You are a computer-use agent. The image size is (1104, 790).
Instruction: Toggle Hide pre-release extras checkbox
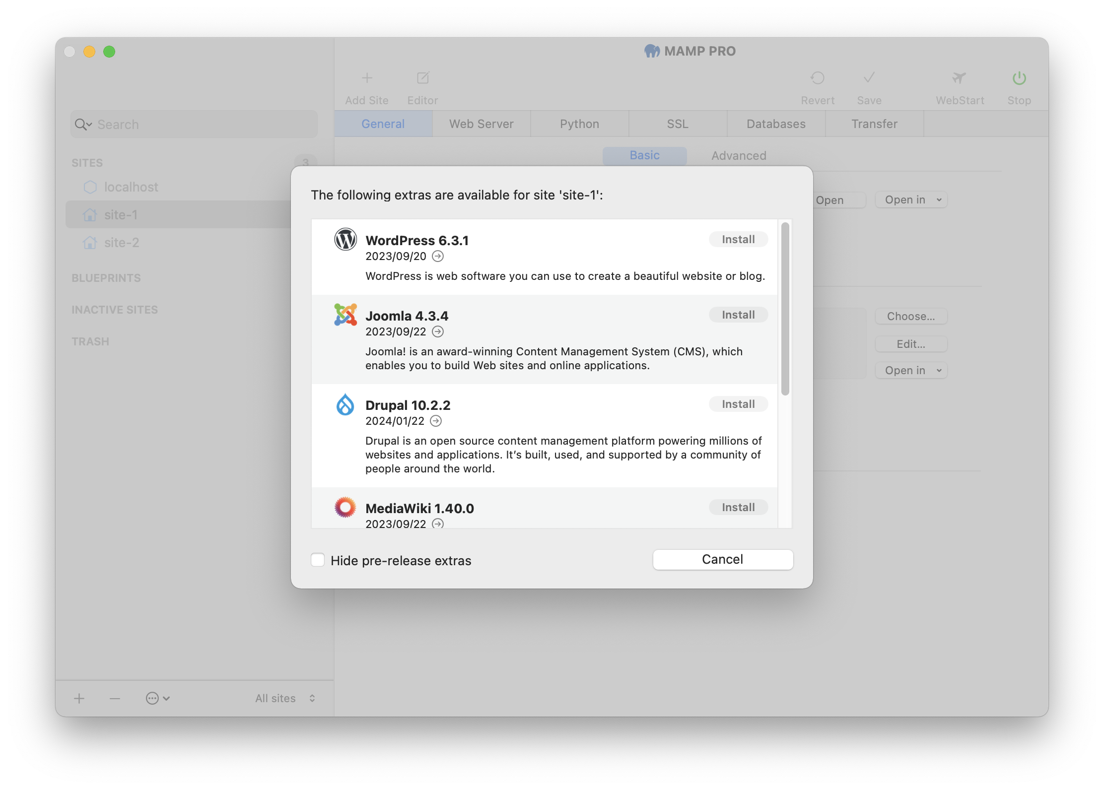(317, 560)
